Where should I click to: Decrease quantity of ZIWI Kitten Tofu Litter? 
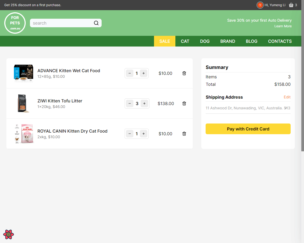click(x=130, y=103)
